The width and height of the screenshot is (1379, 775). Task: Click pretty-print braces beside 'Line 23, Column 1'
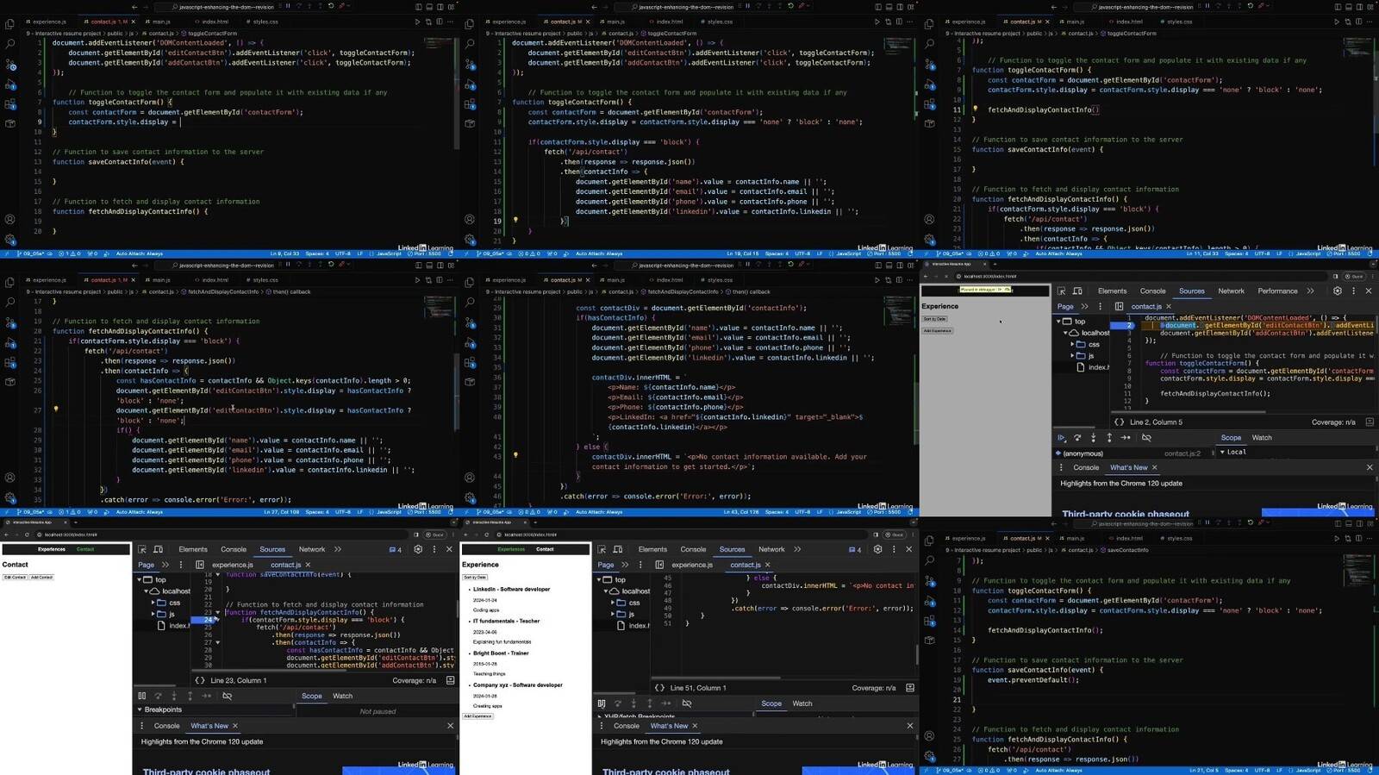point(200,680)
